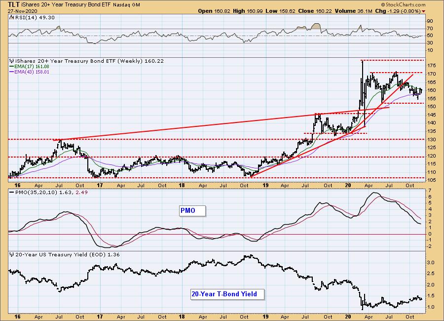
Task: Click the iShares (Weekly) 160.22 panel title
Action: pyautogui.click(x=89, y=61)
